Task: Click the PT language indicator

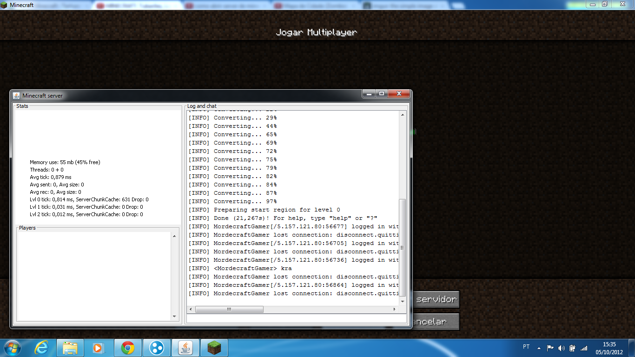Action: pos(526,347)
